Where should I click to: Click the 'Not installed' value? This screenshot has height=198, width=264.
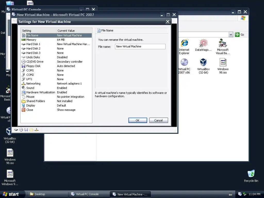pos(65,101)
